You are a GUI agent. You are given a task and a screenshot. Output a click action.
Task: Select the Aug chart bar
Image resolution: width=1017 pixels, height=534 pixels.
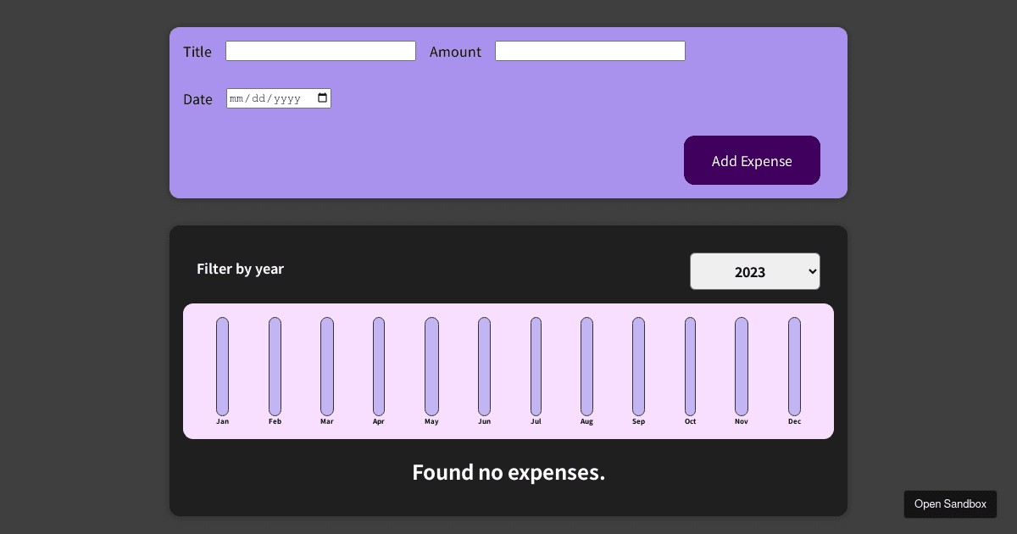point(586,366)
